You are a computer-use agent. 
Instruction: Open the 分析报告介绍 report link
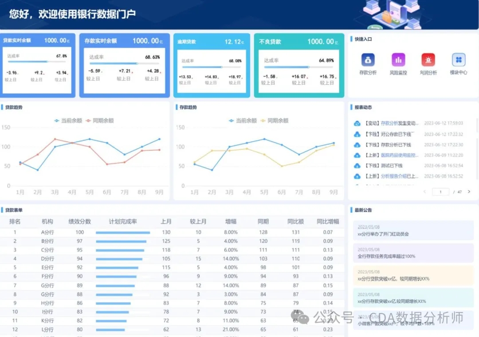tap(399, 176)
